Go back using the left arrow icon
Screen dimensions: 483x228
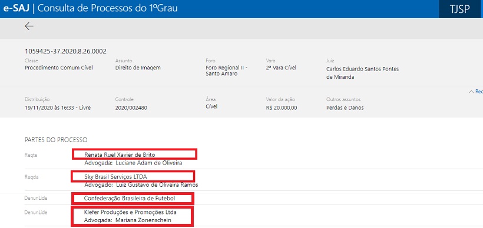point(29,26)
